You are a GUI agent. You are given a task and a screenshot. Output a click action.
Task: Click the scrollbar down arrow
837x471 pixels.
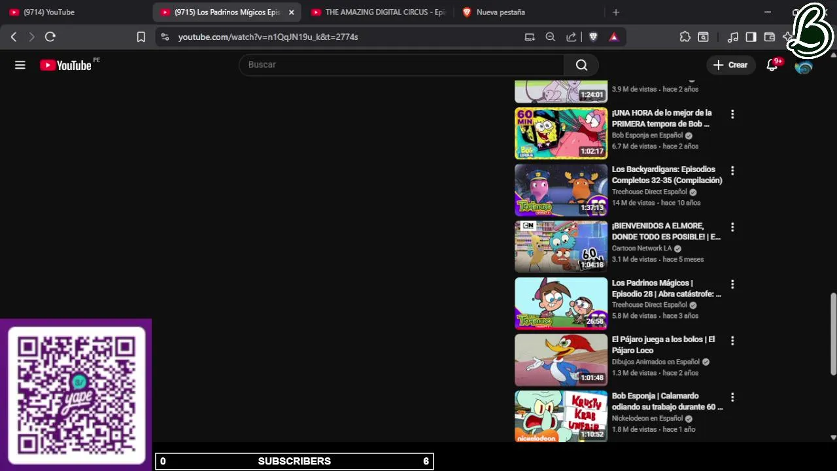click(x=833, y=437)
